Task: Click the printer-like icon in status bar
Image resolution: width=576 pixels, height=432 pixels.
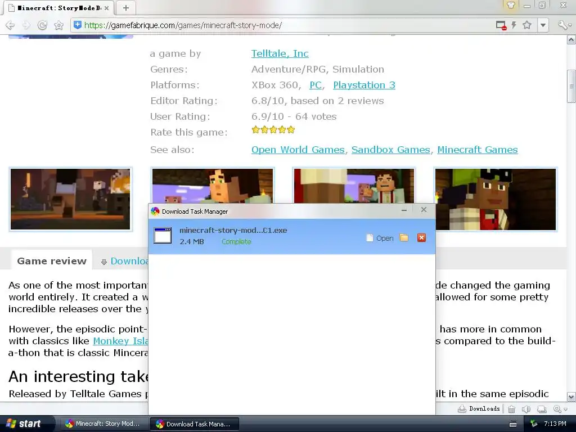Action: pyautogui.click(x=542, y=409)
